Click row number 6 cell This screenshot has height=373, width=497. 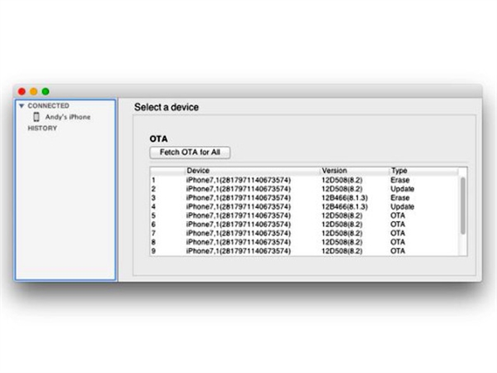(x=153, y=225)
